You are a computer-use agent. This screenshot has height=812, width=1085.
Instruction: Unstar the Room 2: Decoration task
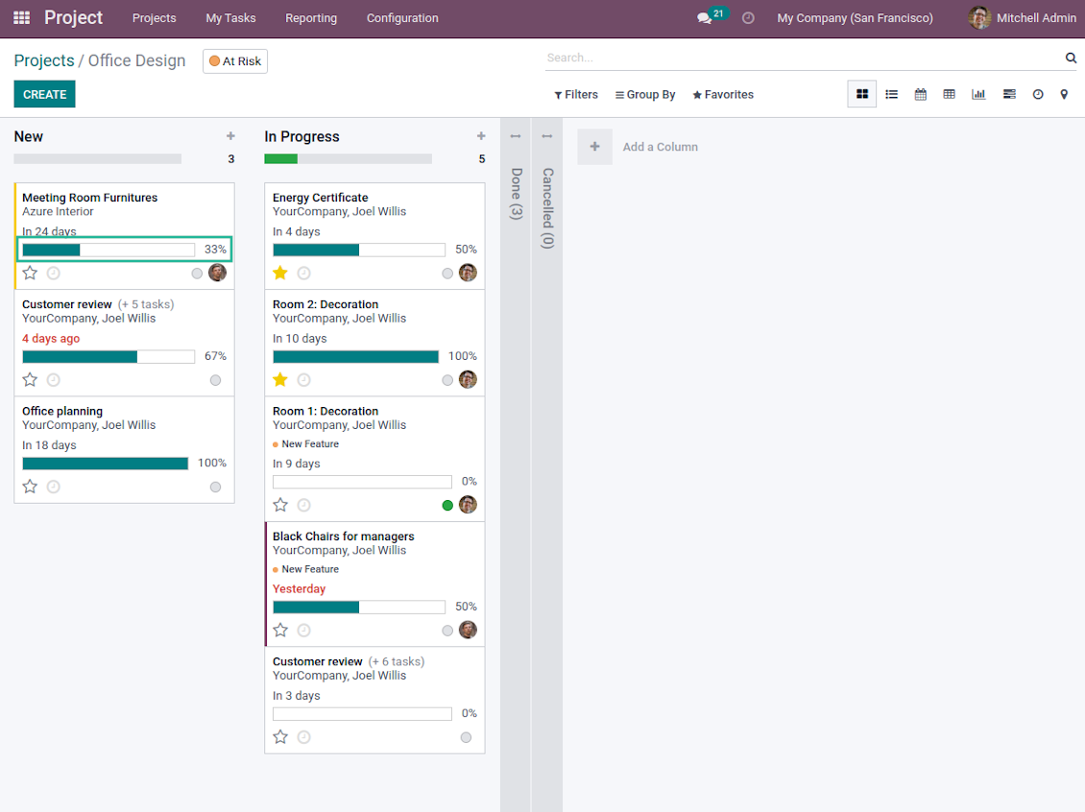tap(280, 380)
